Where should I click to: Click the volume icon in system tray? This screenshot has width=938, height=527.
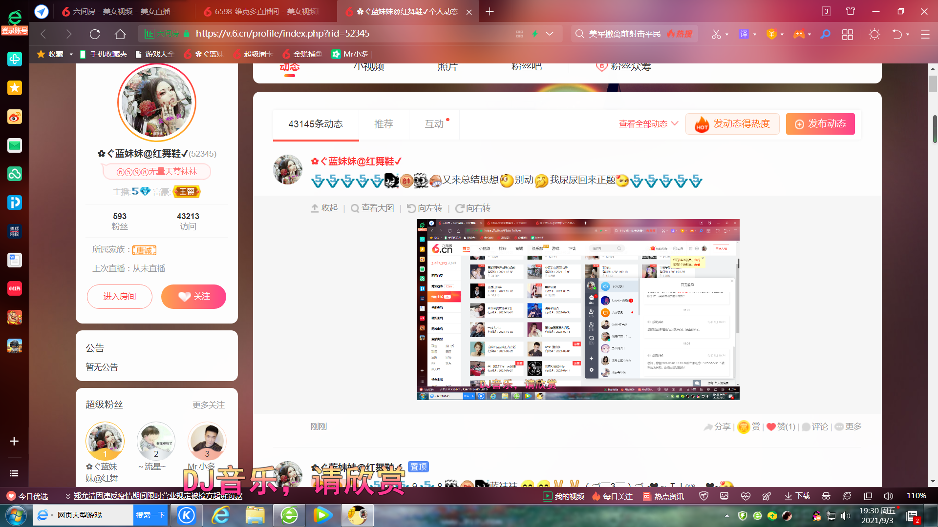pyautogui.click(x=846, y=516)
